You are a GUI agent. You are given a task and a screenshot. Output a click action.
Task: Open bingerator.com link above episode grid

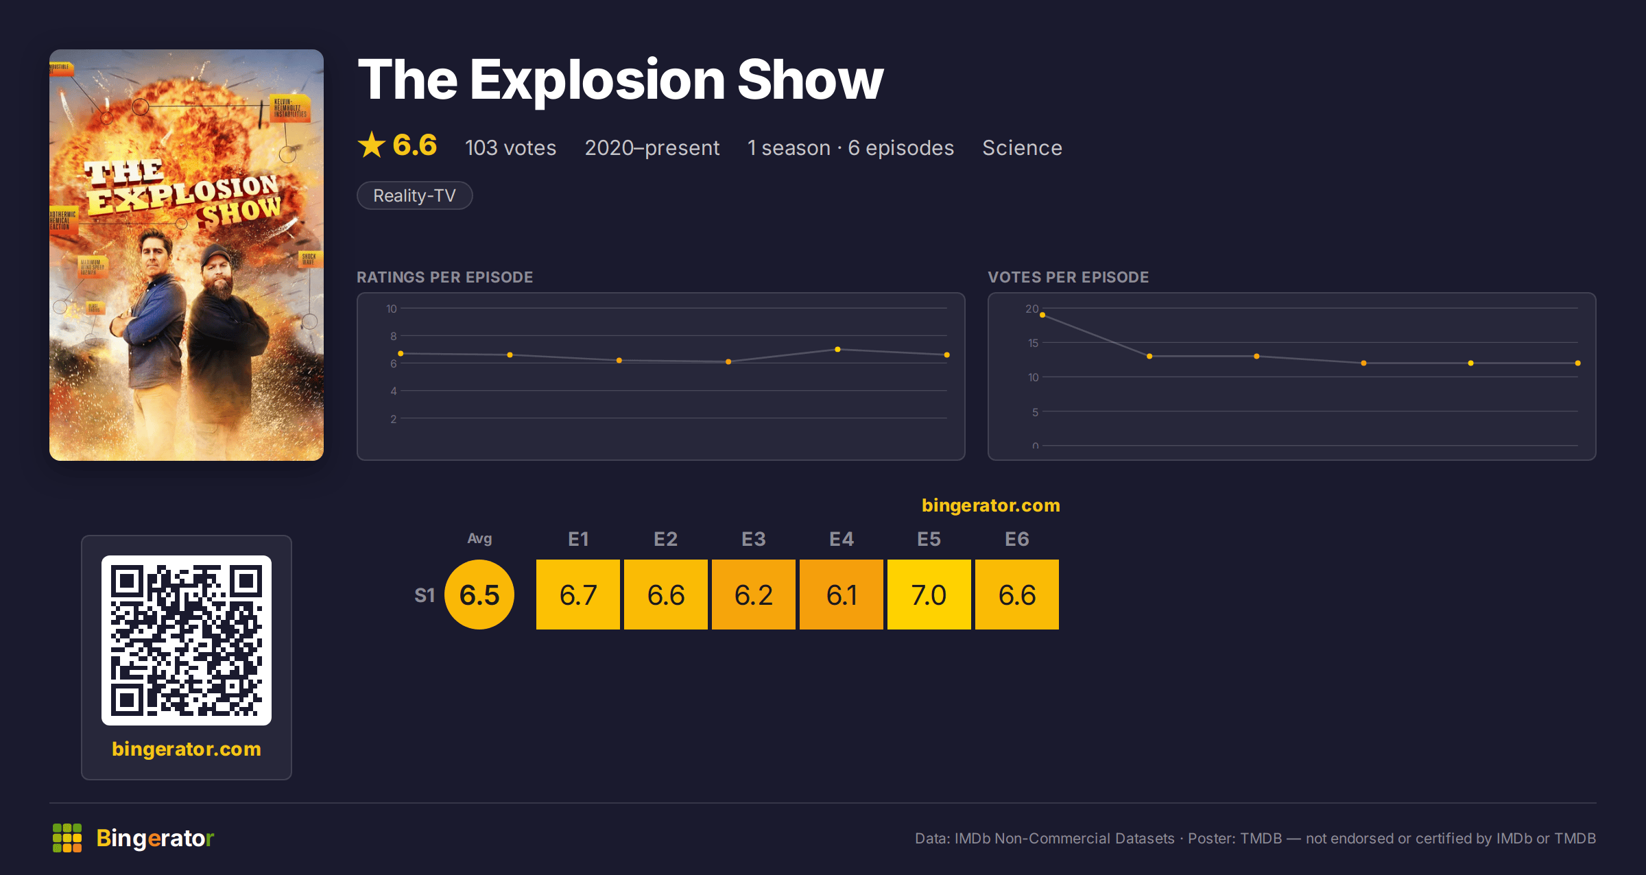990,505
